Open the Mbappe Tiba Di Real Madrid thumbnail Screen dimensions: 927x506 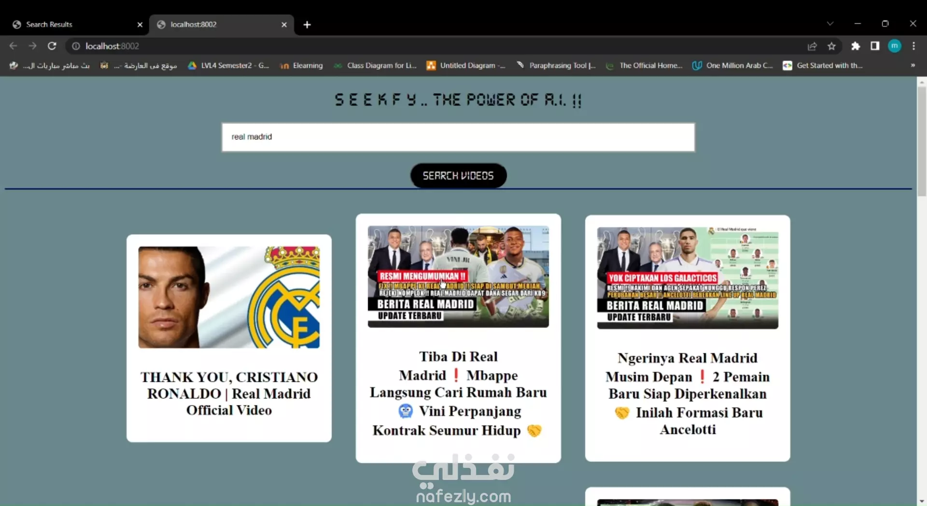458,277
